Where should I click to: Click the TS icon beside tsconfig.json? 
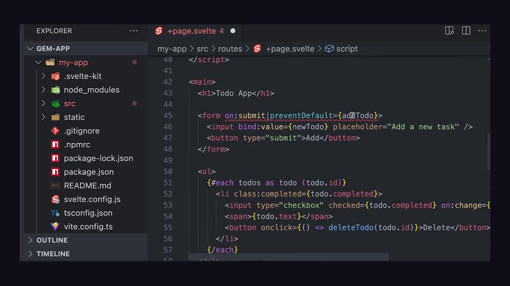pyautogui.click(x=56, y=213)
